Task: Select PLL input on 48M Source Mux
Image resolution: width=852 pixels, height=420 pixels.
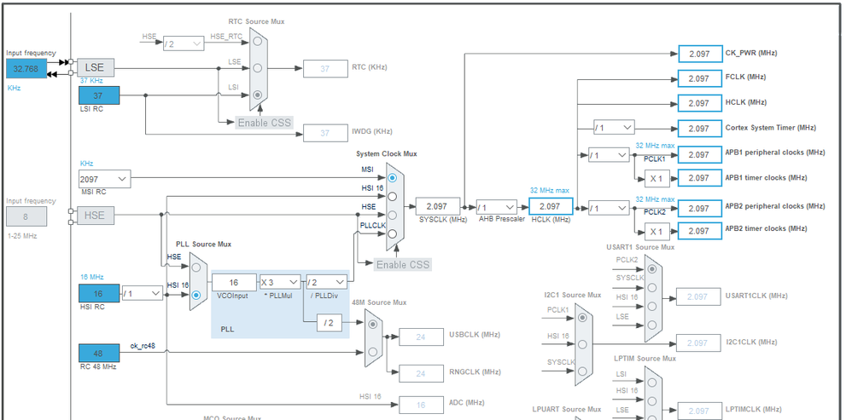Action: point(372,324)
